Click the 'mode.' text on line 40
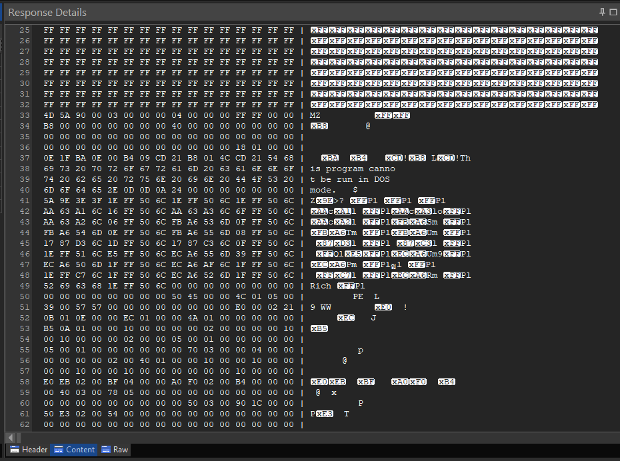Image resolution: width=620 pixels, height=461 pixels. click(x=324, y=190)
